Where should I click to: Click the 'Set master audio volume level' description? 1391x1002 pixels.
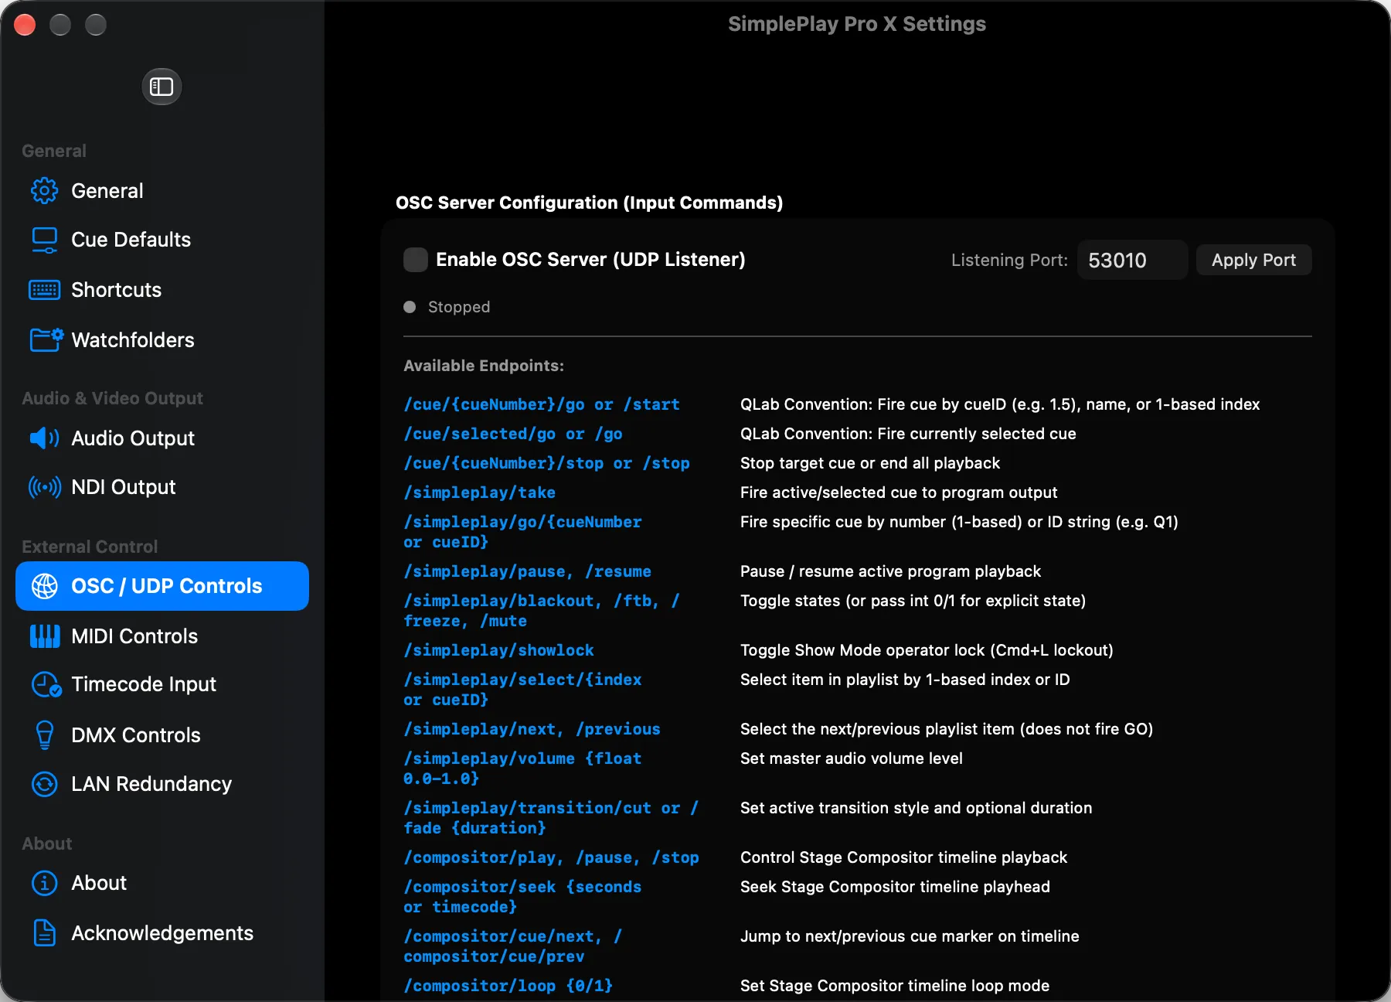(852, 758)
